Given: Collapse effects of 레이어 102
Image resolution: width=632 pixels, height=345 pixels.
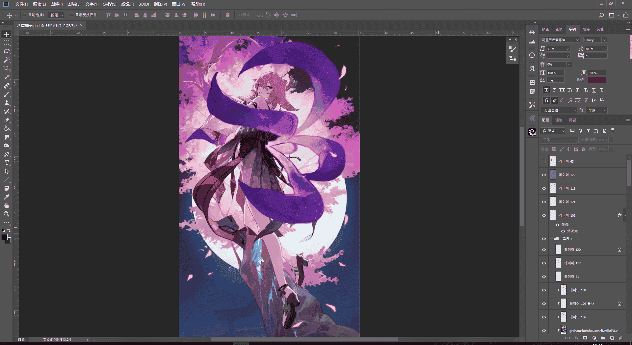Looking at the screenshot, I should (625, 215).
